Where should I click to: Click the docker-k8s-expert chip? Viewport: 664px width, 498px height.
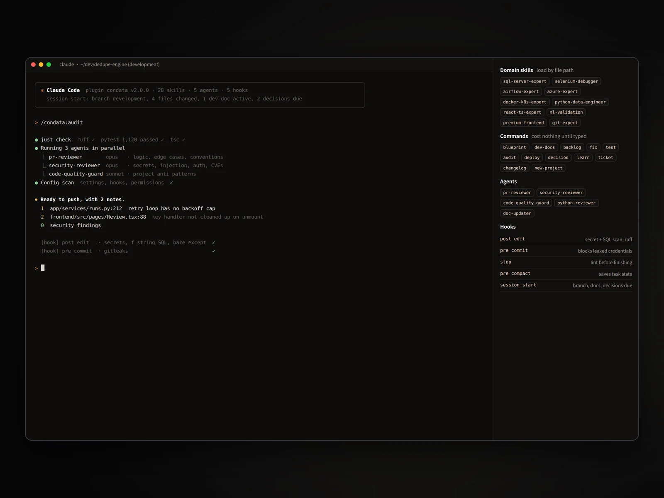(525, 102)
